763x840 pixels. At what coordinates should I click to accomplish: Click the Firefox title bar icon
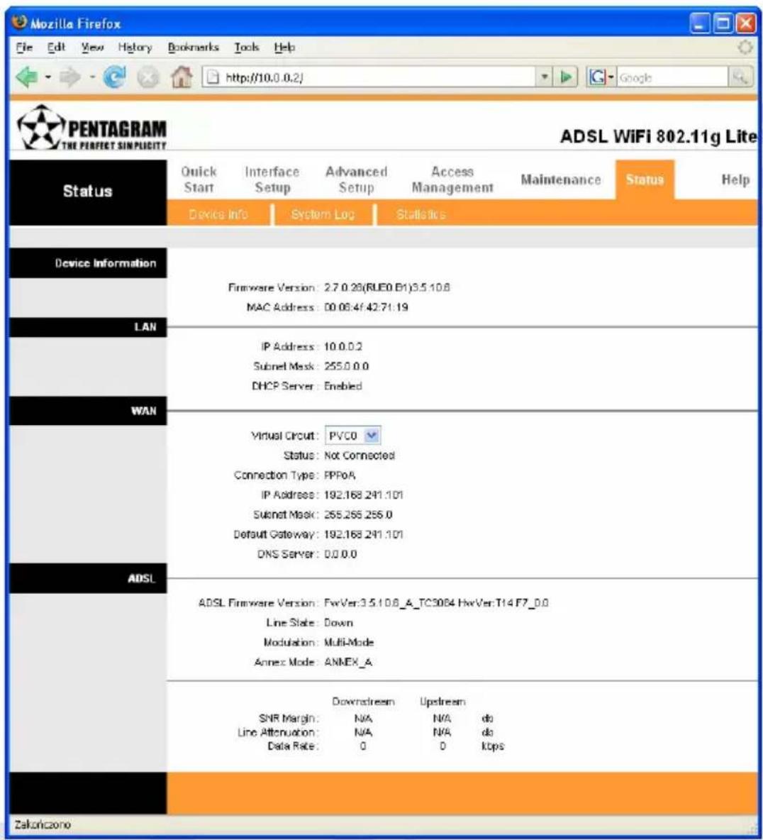(x=20, y=23)
